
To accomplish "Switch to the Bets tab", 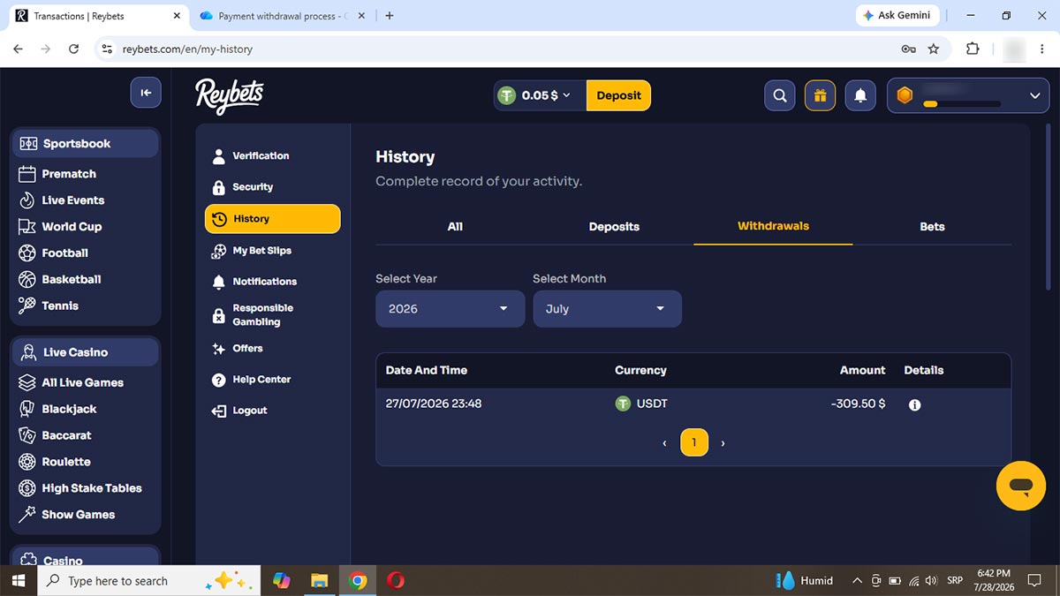I will tap(932, 227).
